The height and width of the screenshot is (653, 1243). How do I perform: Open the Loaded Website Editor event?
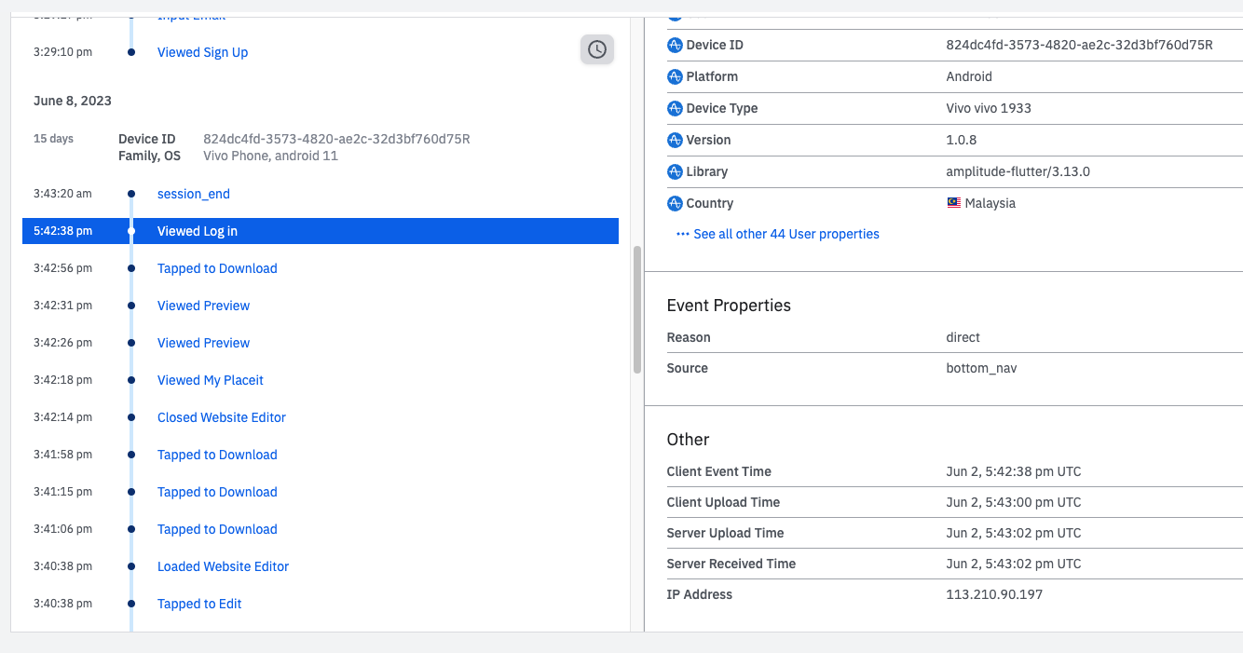pos(223,566)
